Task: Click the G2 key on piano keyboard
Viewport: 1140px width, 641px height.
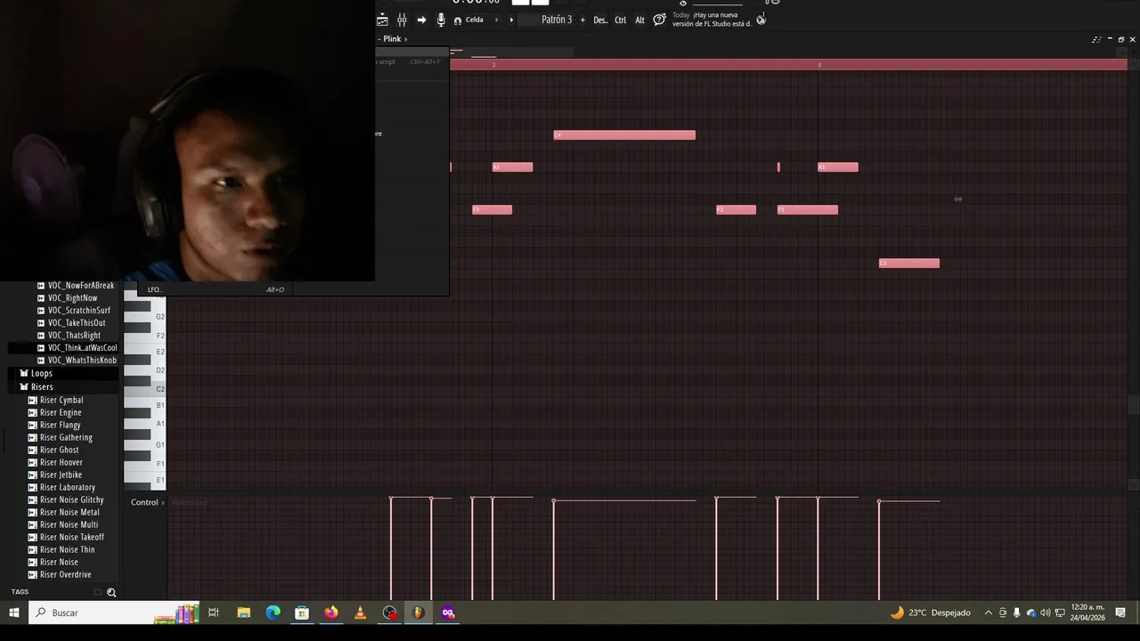Action: (145, 317)
